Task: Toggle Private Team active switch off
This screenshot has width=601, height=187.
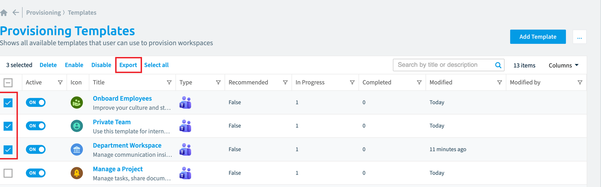Action: 36,126
